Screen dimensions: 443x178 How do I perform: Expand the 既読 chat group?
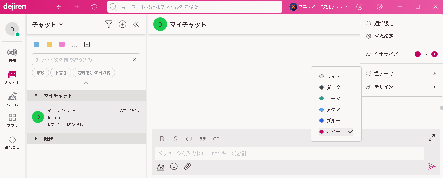point(36,139)
